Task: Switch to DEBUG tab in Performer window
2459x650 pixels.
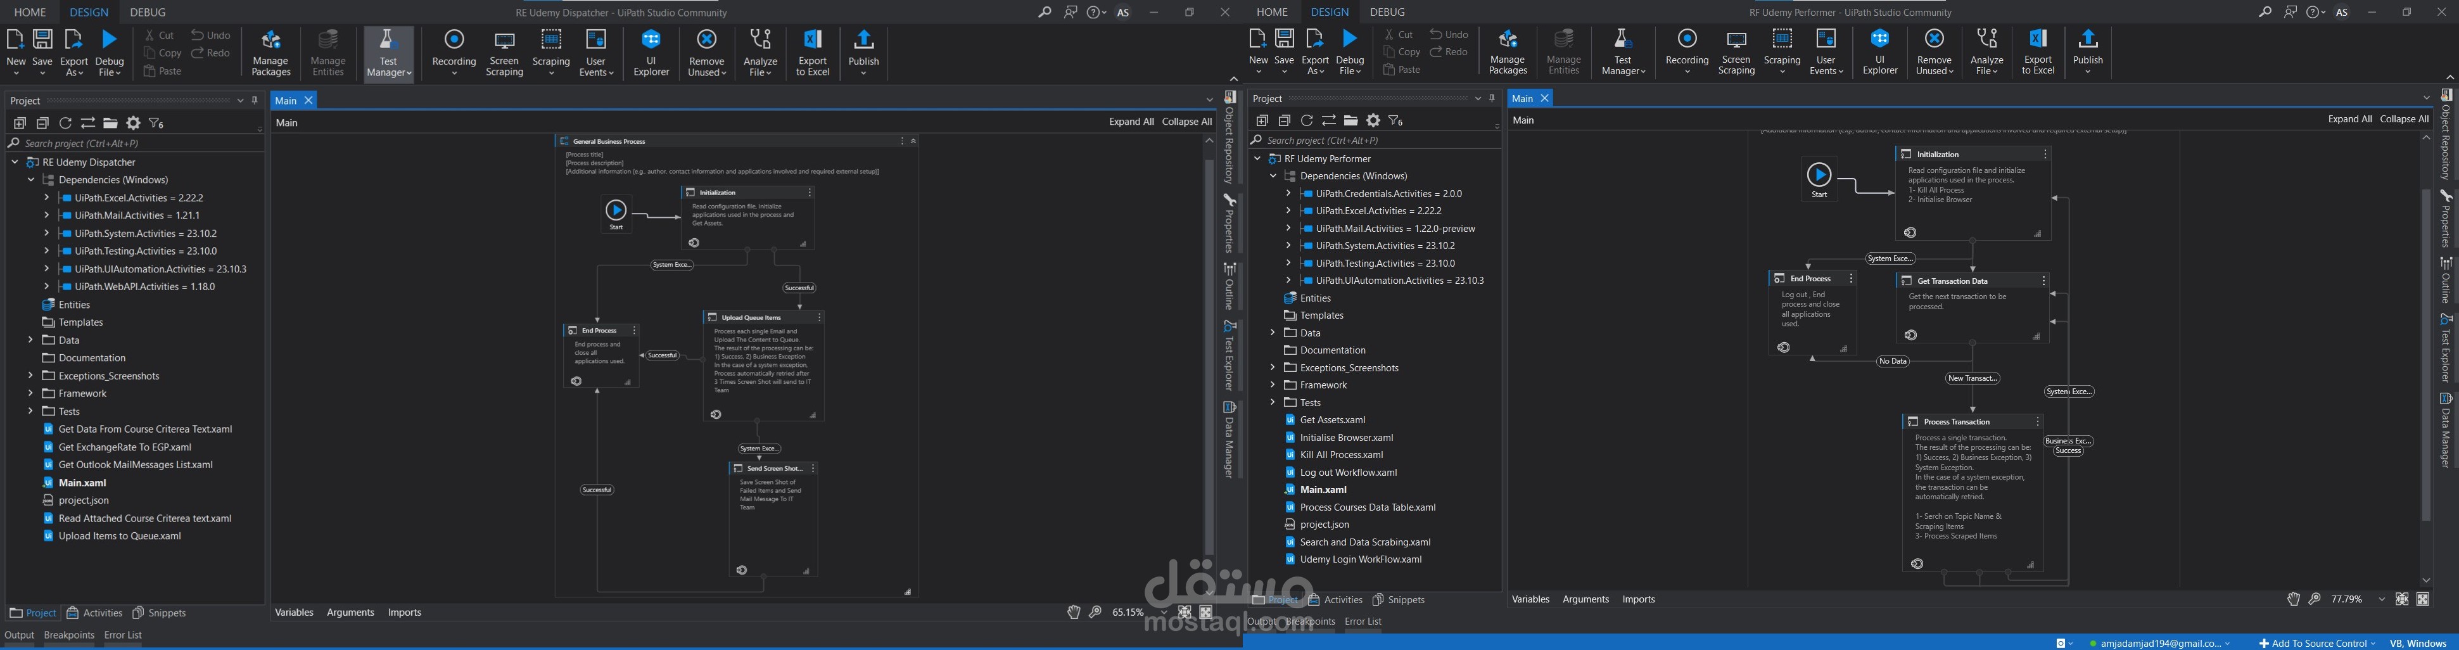Action: coord(1387,13)
